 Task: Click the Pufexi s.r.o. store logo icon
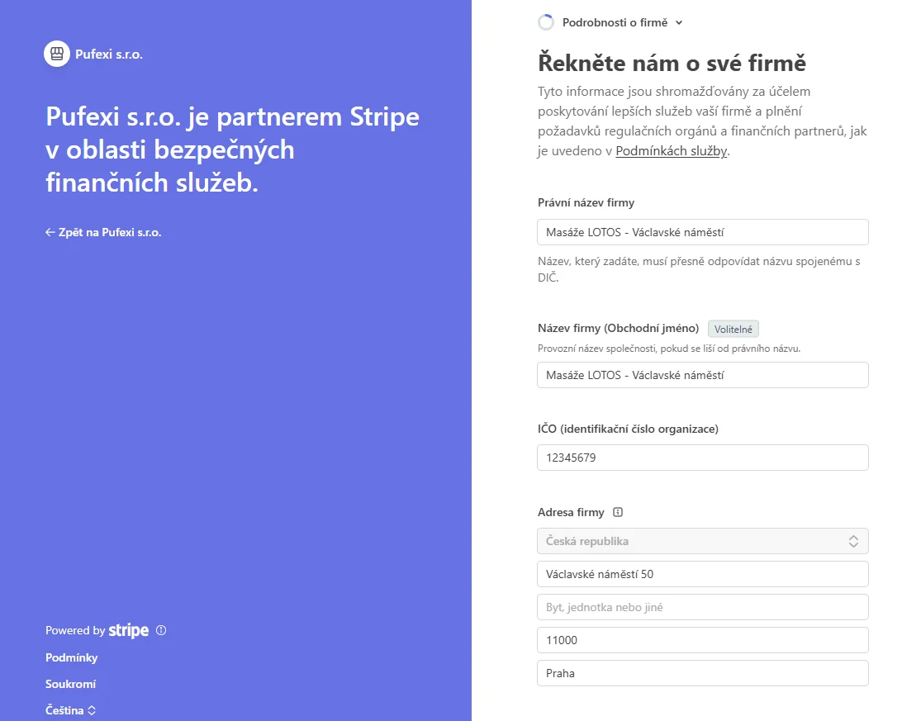click(57, 54)
